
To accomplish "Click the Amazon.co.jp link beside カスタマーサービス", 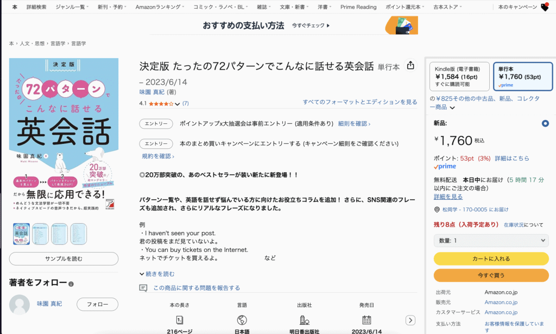I will pyautogui.click(x=501, y=312).
